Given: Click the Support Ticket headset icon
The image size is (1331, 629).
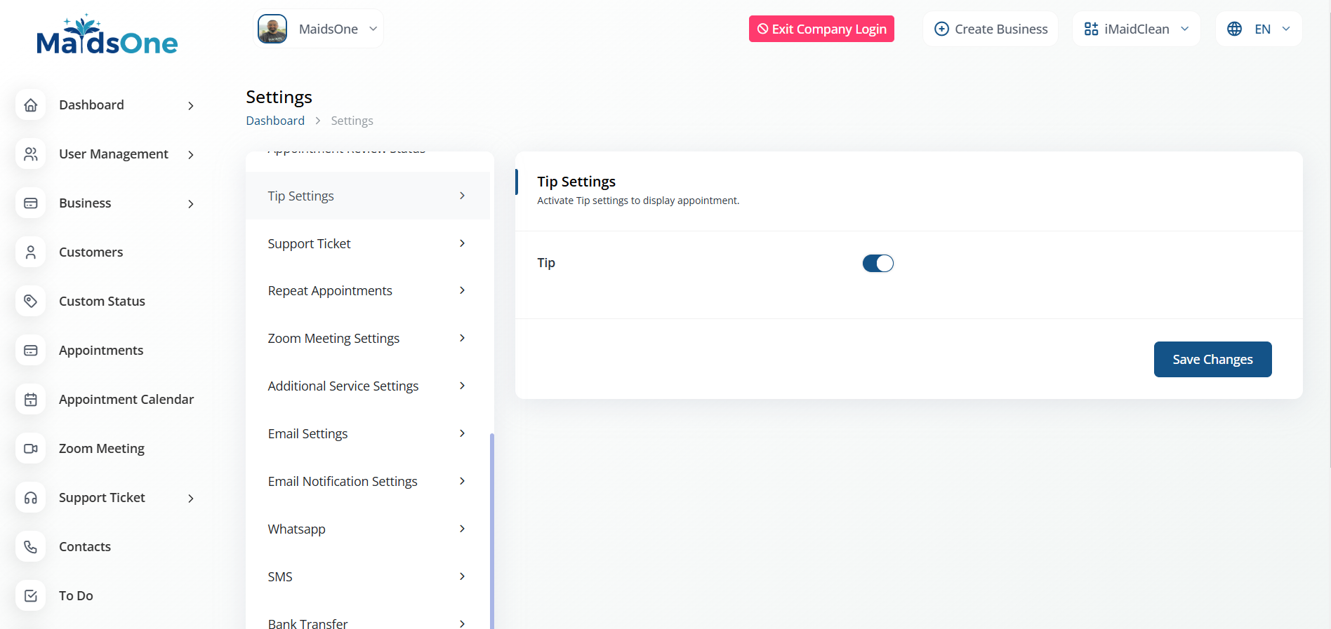Looking at the screenshot, I should coord(31,498).
